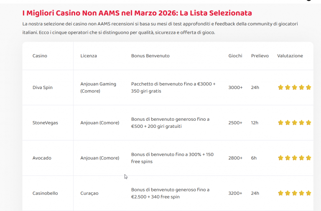Select the StoneVegas casino name

45,123
